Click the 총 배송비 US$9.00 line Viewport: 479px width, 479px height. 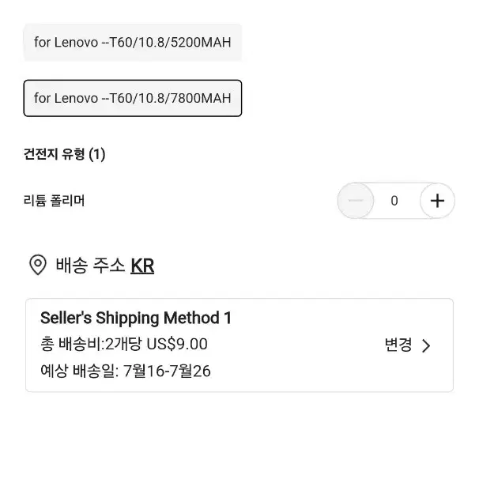click(124, 345)
